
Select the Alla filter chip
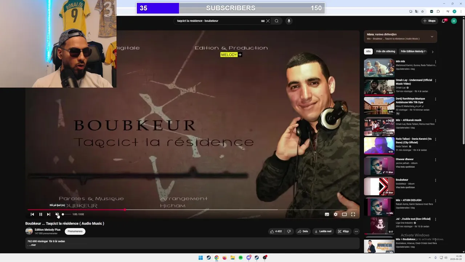click(368, 52)
